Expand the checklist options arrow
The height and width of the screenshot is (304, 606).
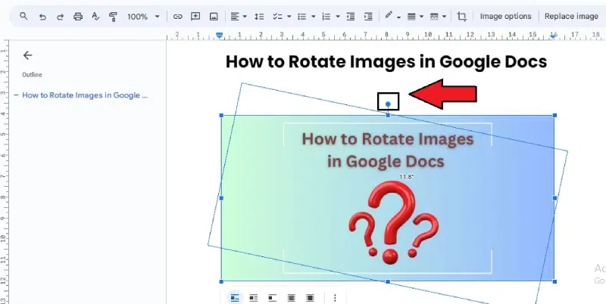pyautogui.click(x=289, y=17)
